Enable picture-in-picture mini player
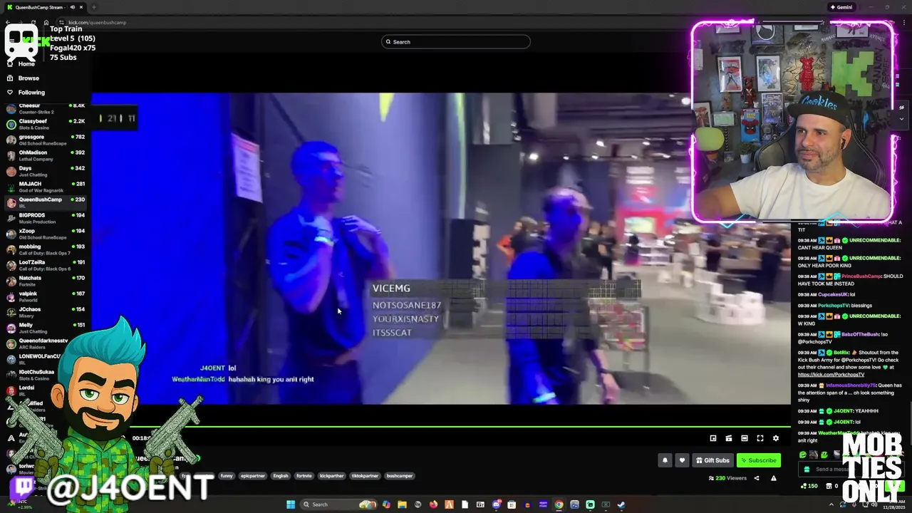912x513 pixels. (713, 438)
